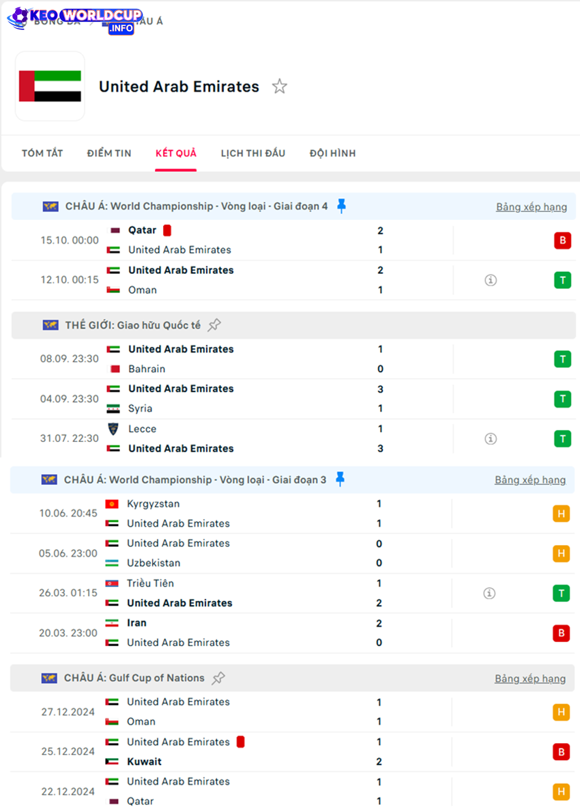
Task: Open the LỊCH THI ĐẤU tab
Action: tap(253, 154)
